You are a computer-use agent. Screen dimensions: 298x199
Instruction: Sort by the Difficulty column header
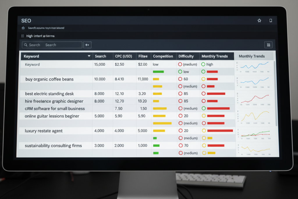click(186, 56)
